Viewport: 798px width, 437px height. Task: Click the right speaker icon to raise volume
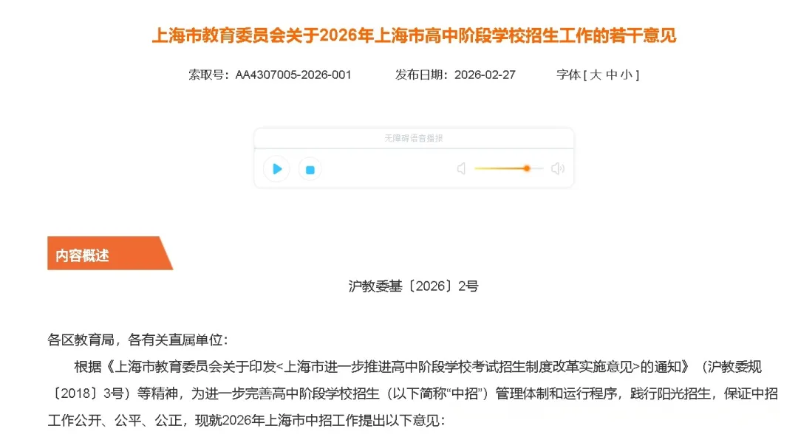click(x=556, y=168)
